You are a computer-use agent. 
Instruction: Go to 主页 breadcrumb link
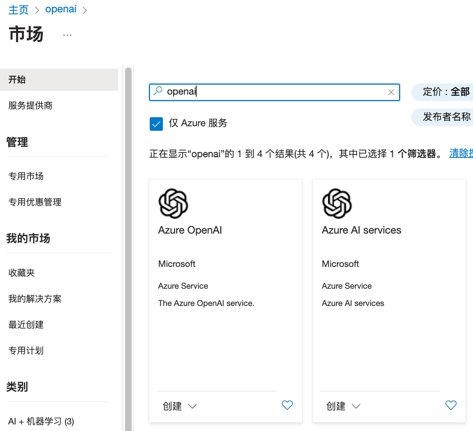pyautogui.click(x=19, y=9)
